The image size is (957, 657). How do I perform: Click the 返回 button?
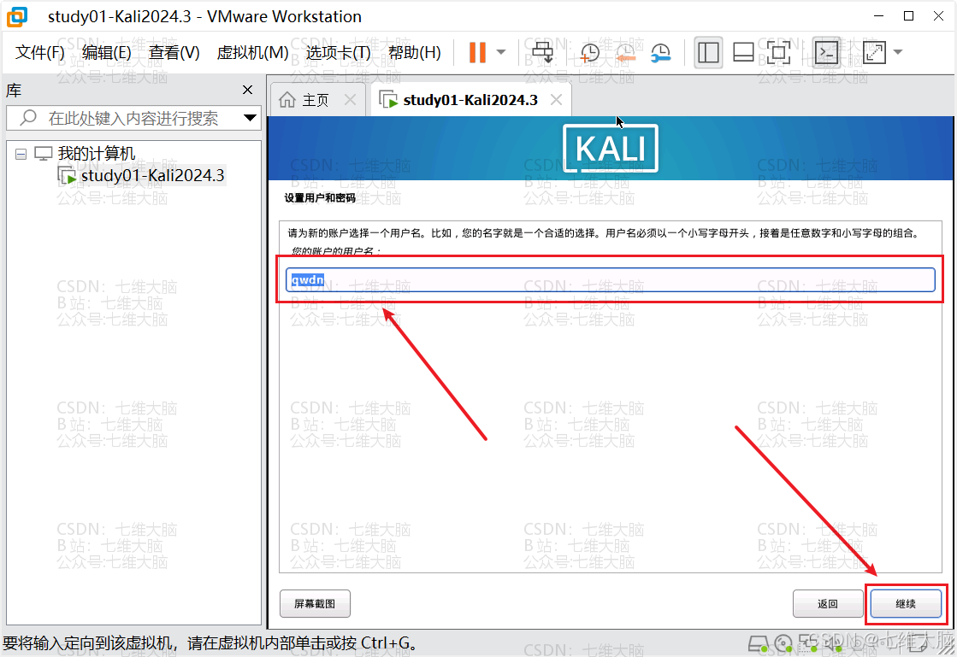[828, 604]
